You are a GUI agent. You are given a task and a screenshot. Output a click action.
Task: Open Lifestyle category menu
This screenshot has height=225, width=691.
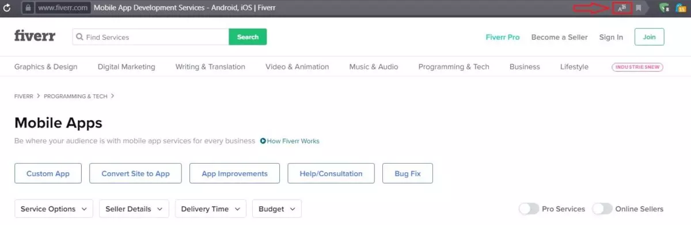pyautogui.click(x=574, y=67)
